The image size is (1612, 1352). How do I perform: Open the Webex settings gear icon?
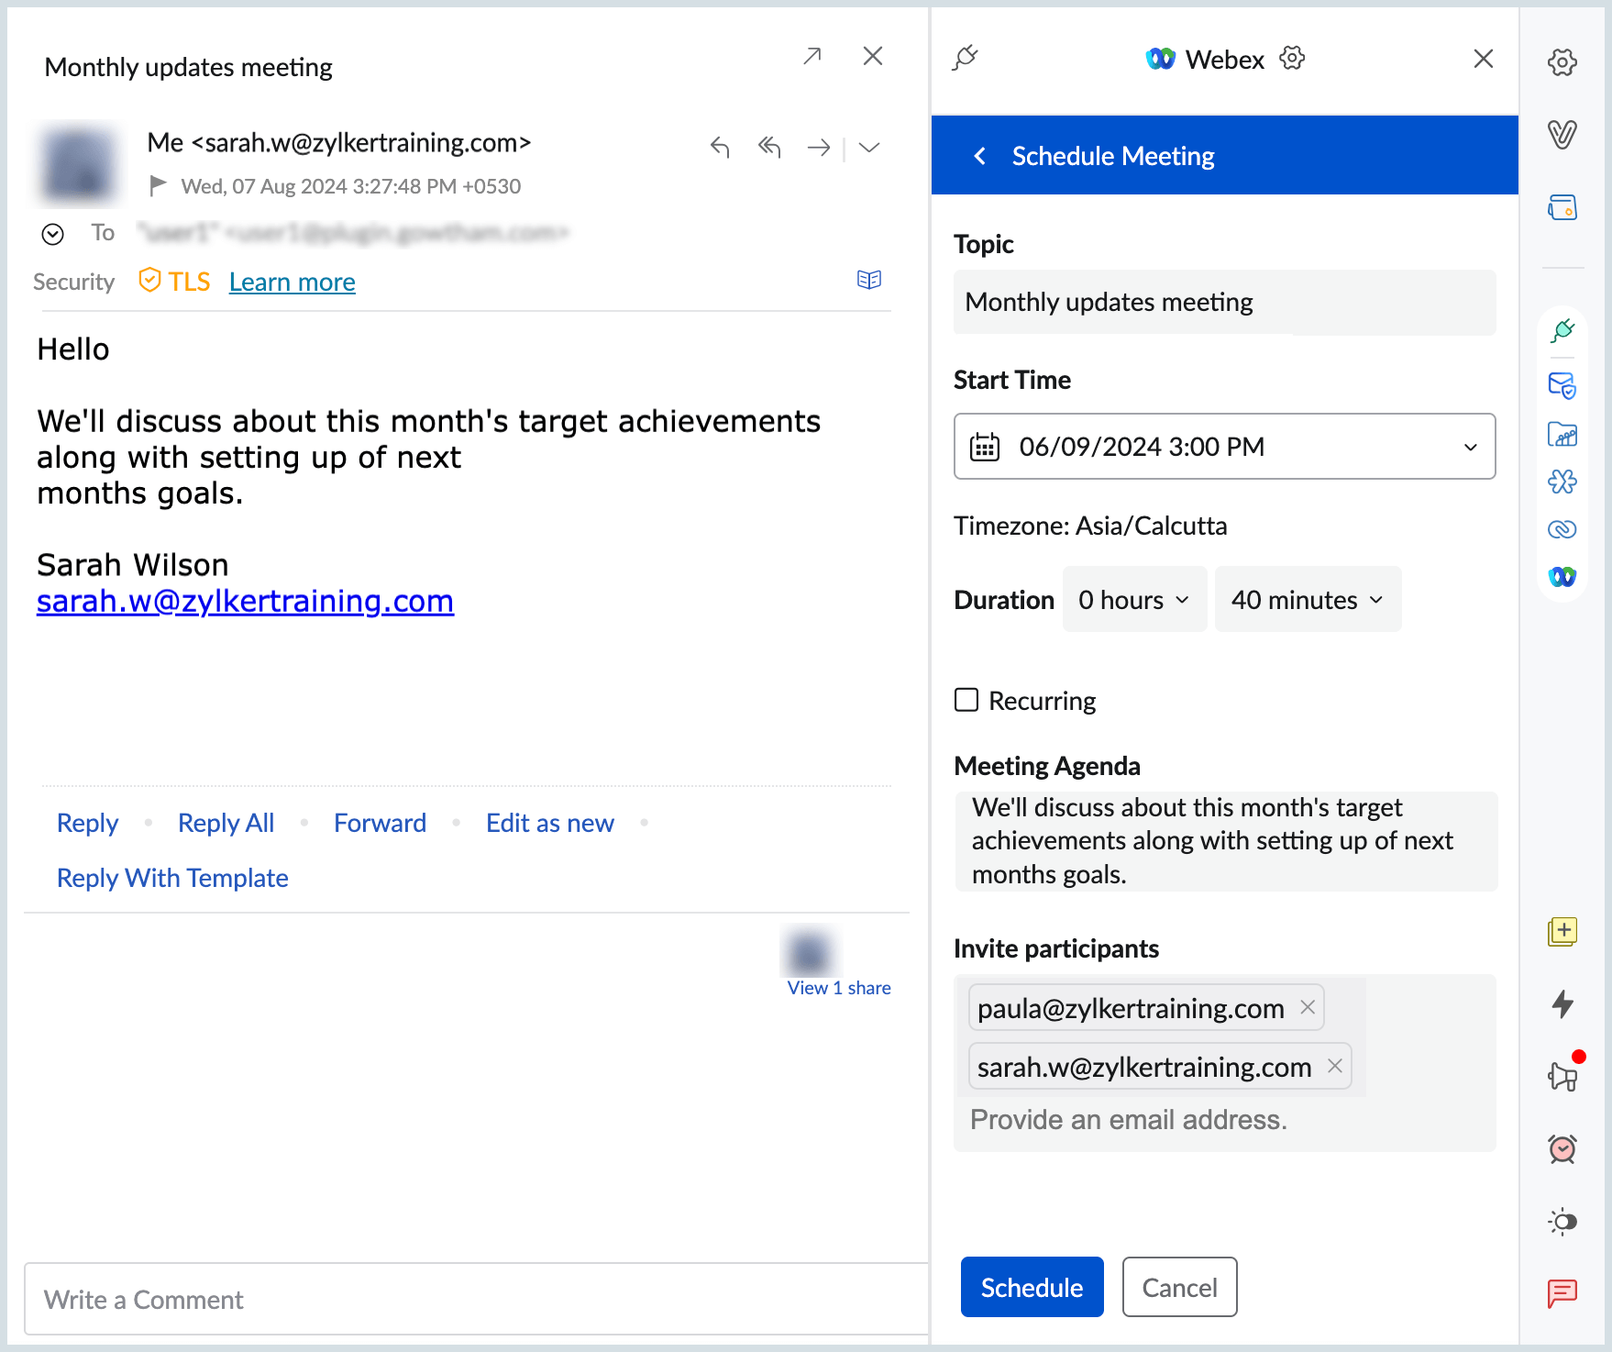(1292, 59)
